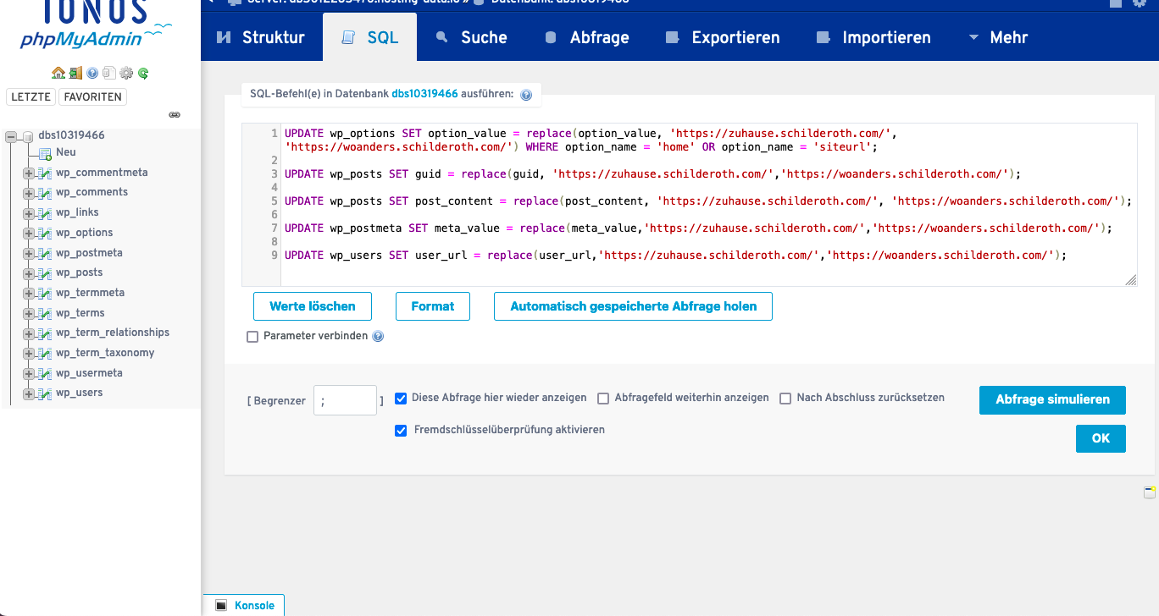Click the logout door icon
Image resolution: width=1159 pixels, height=616 pixels.
[75, 73]
